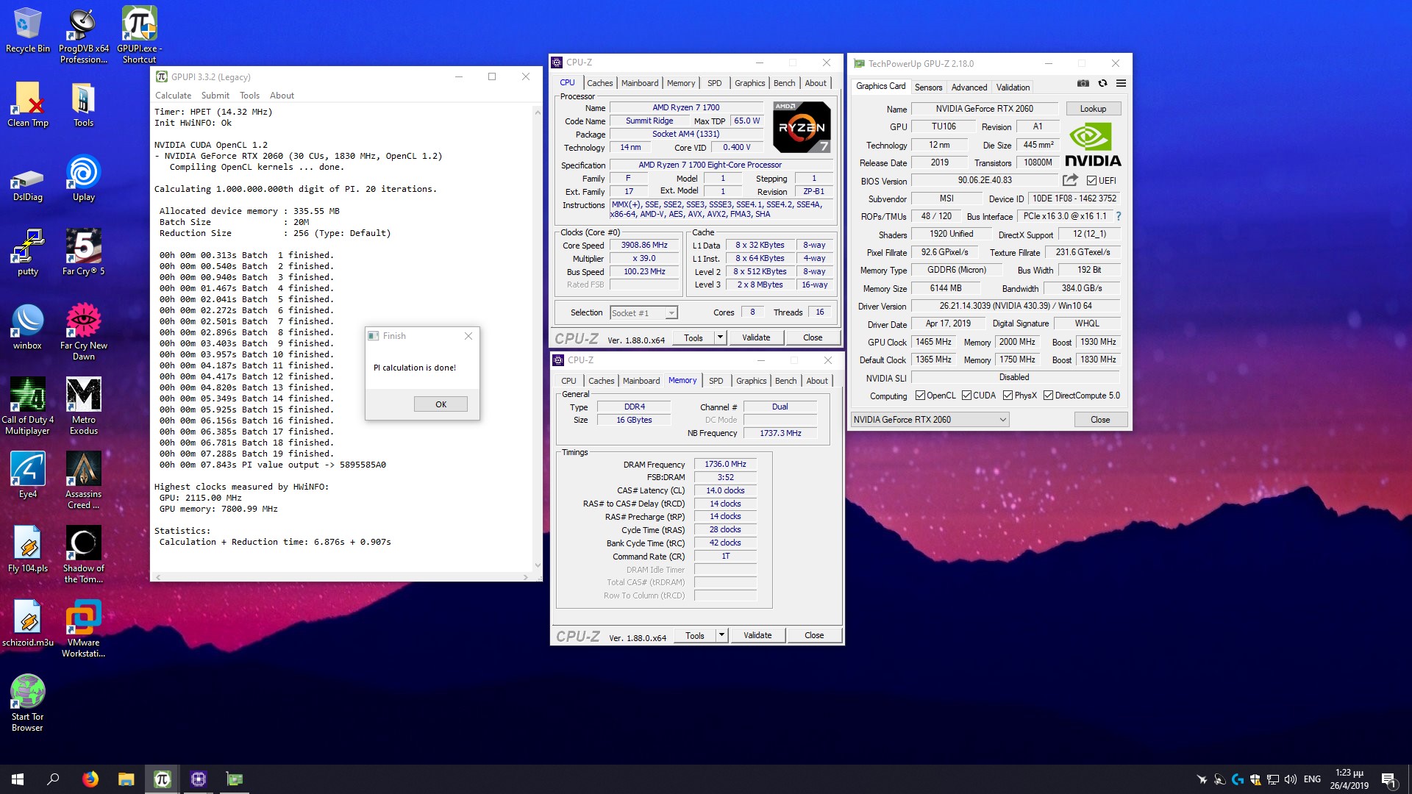This screenshot has width=1412, height=794.
Task: Toggle CUDA checkbox in GPU-Z
Action: point(966,396)
